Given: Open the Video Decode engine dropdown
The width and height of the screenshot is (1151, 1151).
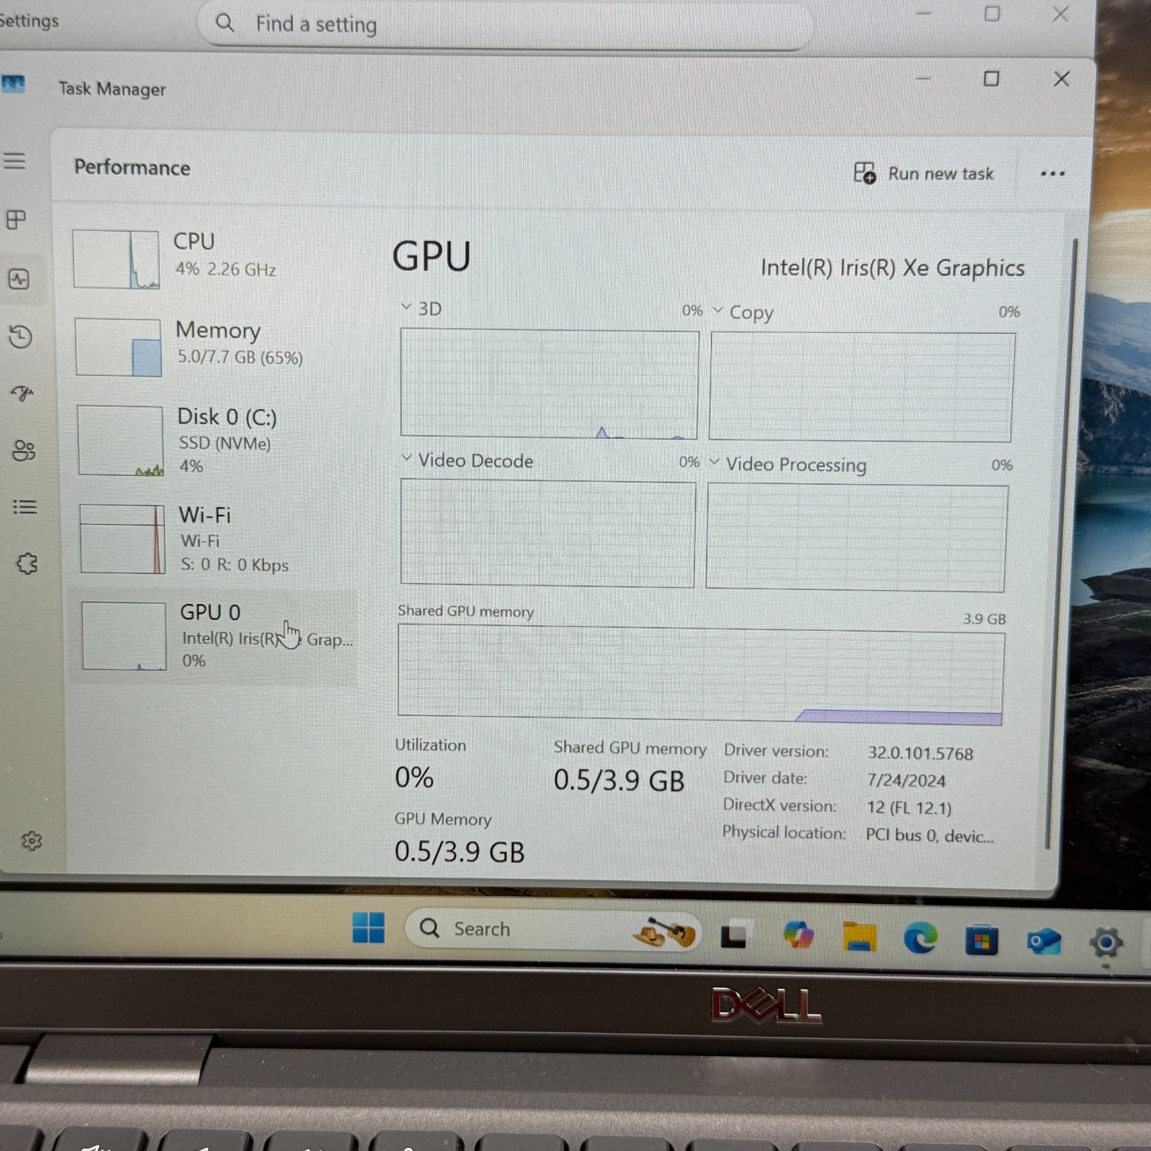Looking at the screenshot, I should click(x=407, y=459).
